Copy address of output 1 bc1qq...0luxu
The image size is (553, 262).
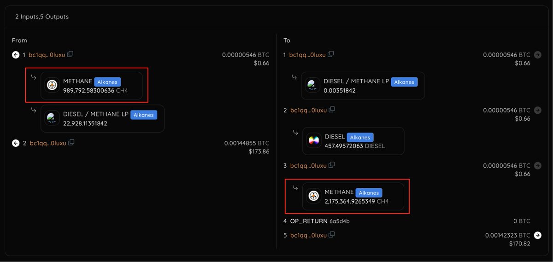331,54
